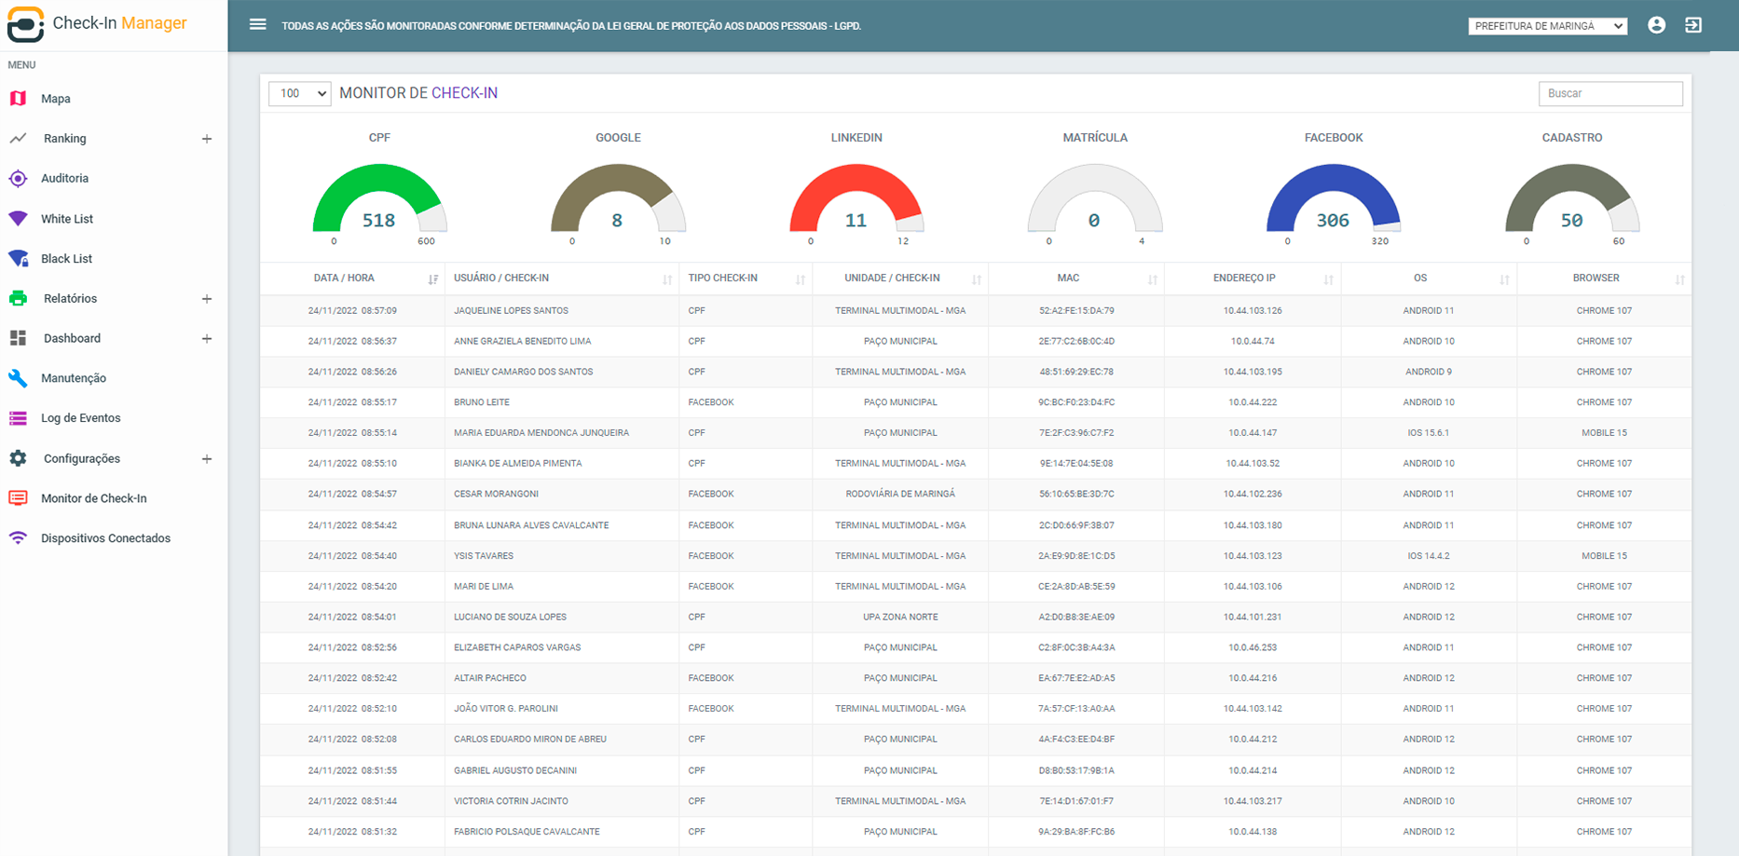Viewport: 1739px width, 856px height.
Task: Click the Dashboard grid icon
Action: pos(18,338)
